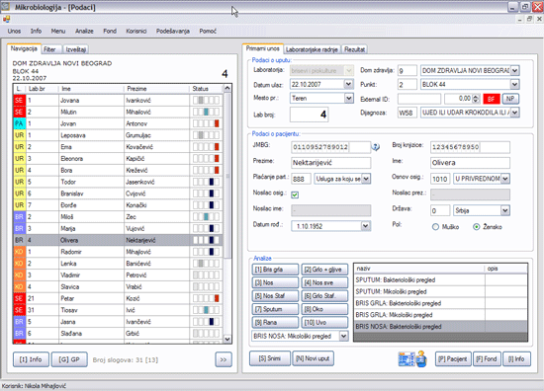This screenshot has width=544, height=391.
Task: Click the External ID amount spinner arrows
Action: [x=476, y=99]
